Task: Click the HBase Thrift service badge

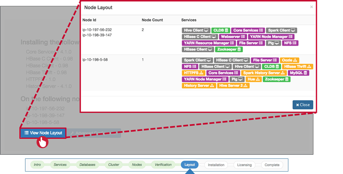Action: [x=298, y=66]
